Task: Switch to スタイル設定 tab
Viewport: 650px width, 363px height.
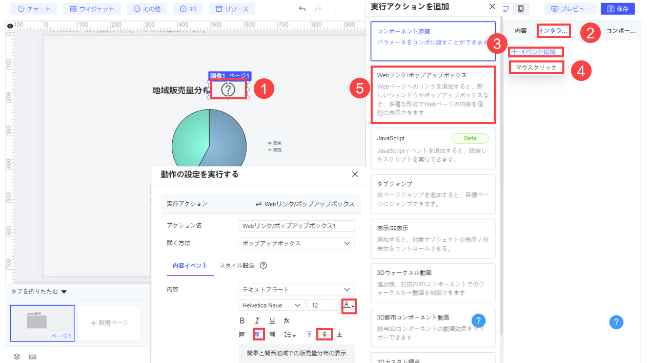Action: coord(237,265)
